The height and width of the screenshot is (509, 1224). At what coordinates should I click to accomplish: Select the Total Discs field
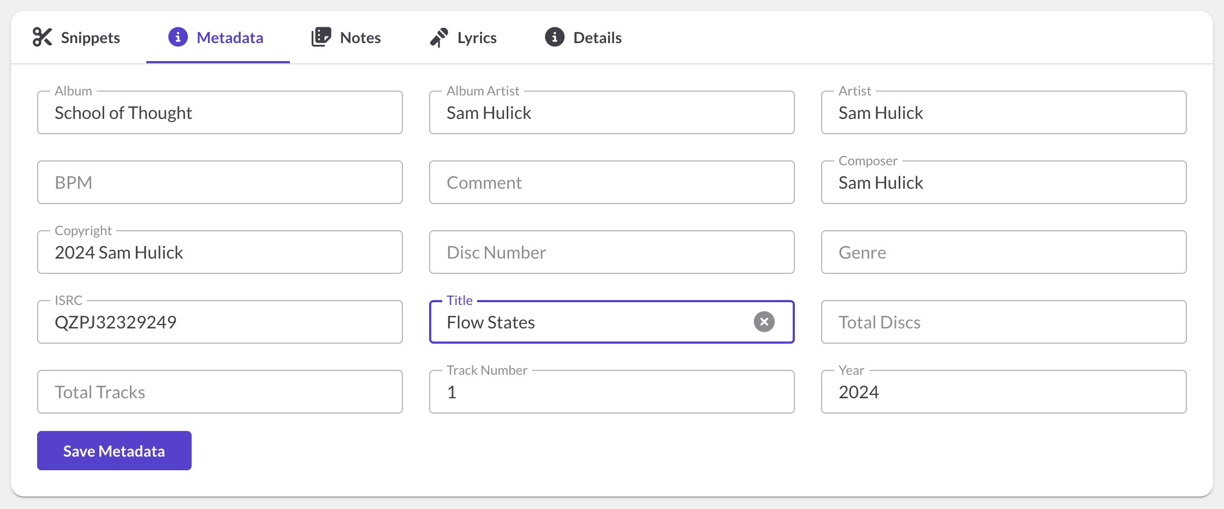(x=1003, y=322)
